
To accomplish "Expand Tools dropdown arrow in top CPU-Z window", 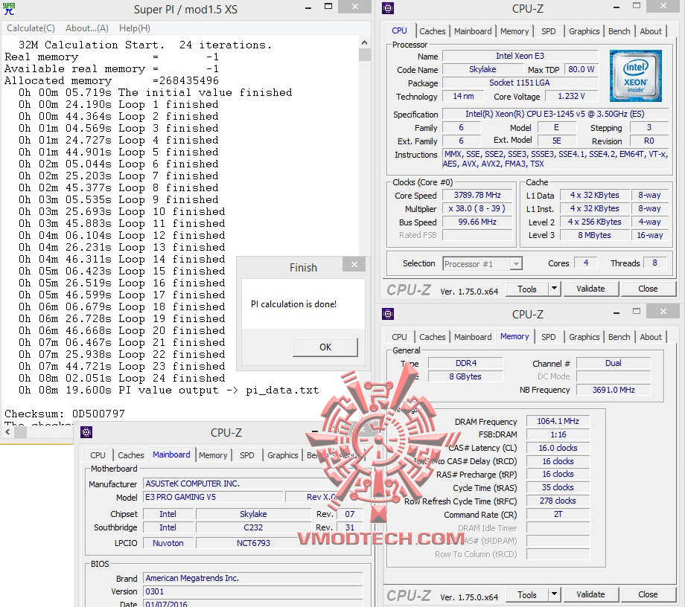I will pos(554,289).
